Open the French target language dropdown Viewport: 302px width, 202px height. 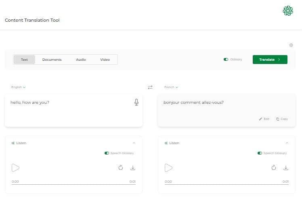click(171, 87)
